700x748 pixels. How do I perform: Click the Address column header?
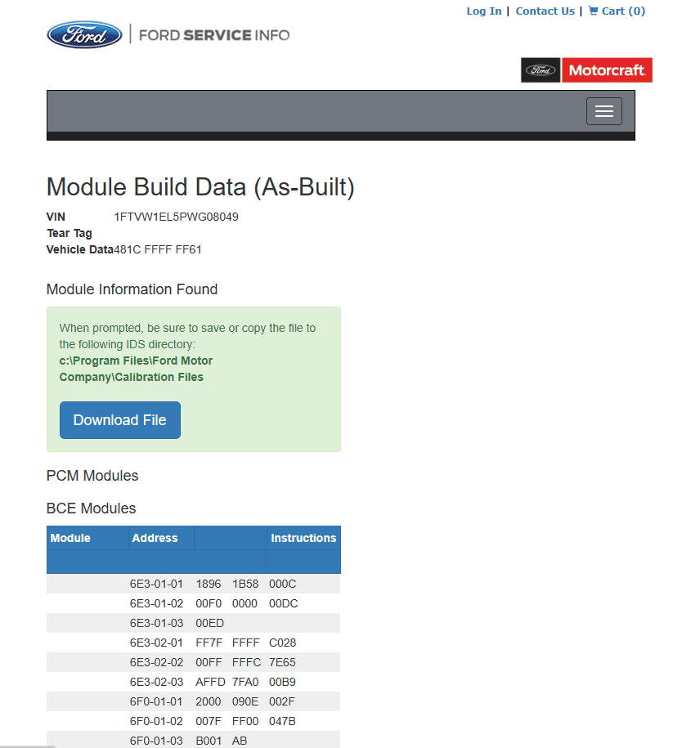pos(155,538)
